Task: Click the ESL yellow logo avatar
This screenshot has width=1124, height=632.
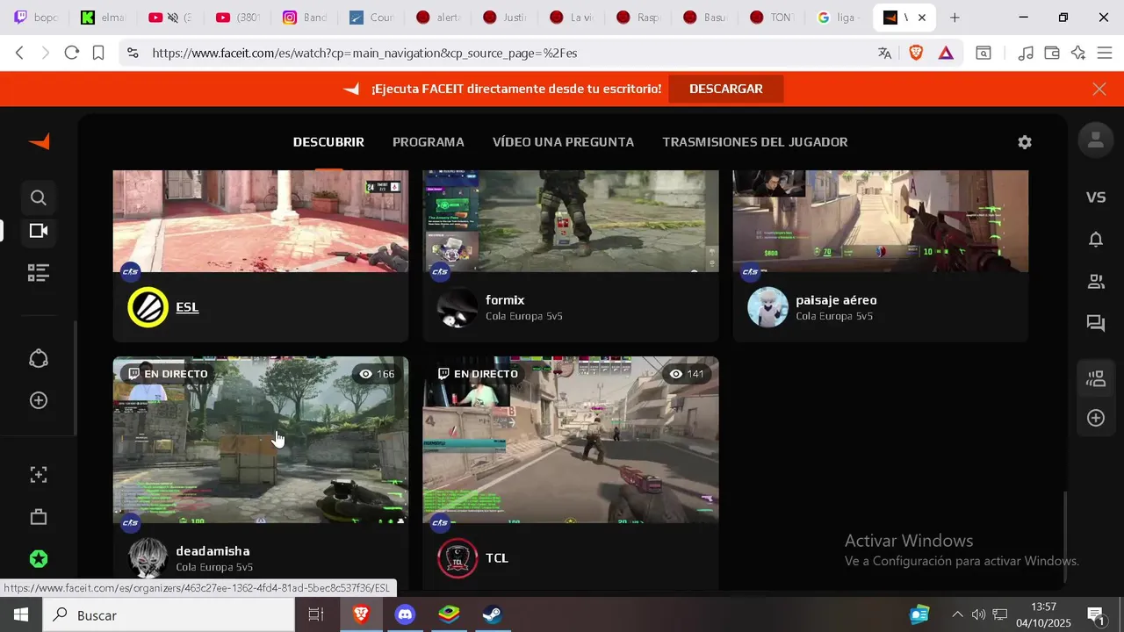Action: coord(148,307)
